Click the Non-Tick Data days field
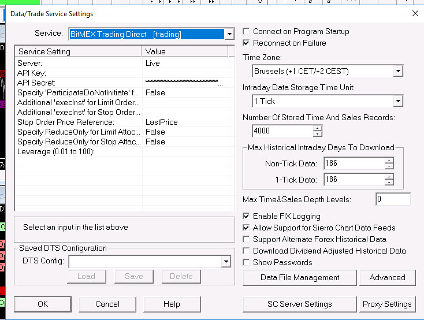The image size is (424, 320). (x=354, y=163)
